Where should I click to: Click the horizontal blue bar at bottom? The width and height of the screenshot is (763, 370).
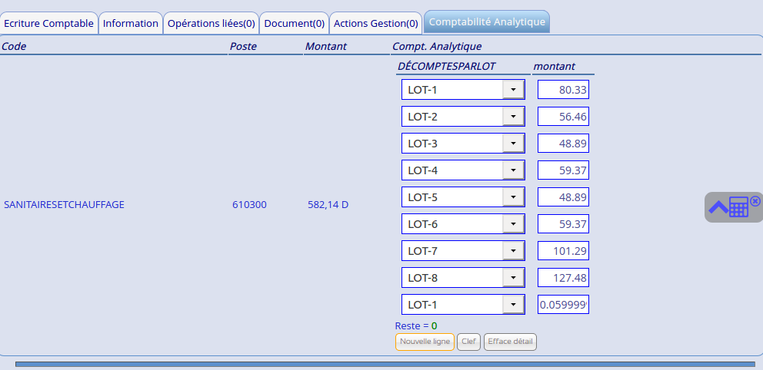(x=385, y=365)
